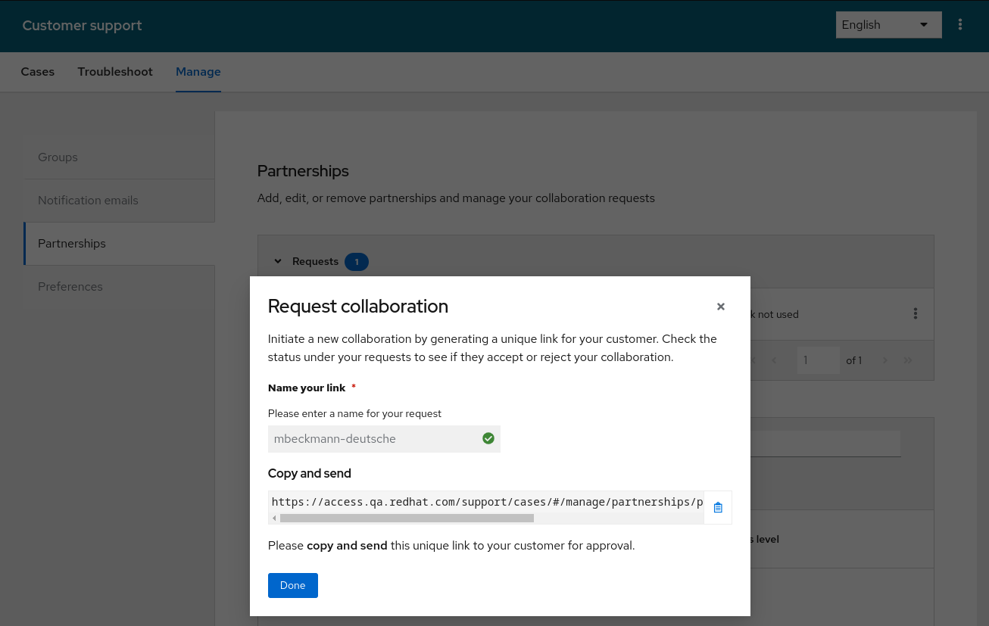Select Partnerships in the sidebar
The height and width of the screenshot is (626, 989).
pyautogui.click(x=119, y=244)
